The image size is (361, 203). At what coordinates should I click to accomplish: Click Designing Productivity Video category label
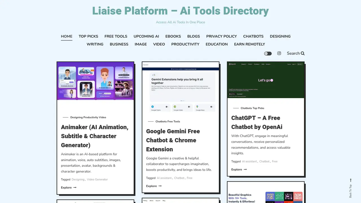(88, 118)
